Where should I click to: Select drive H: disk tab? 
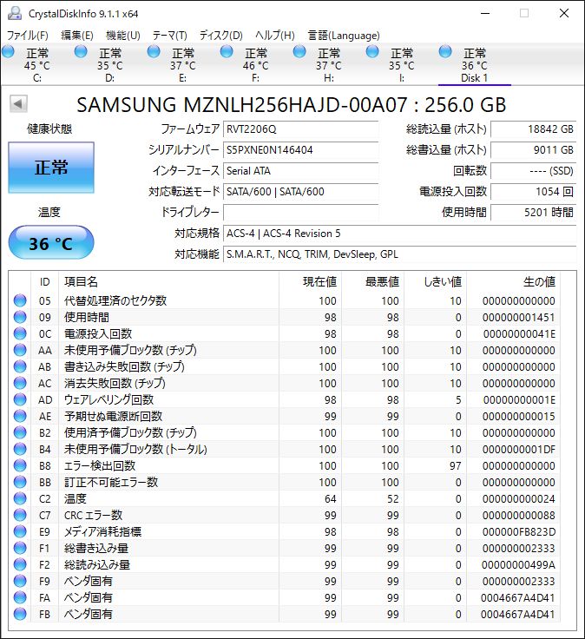329,65
